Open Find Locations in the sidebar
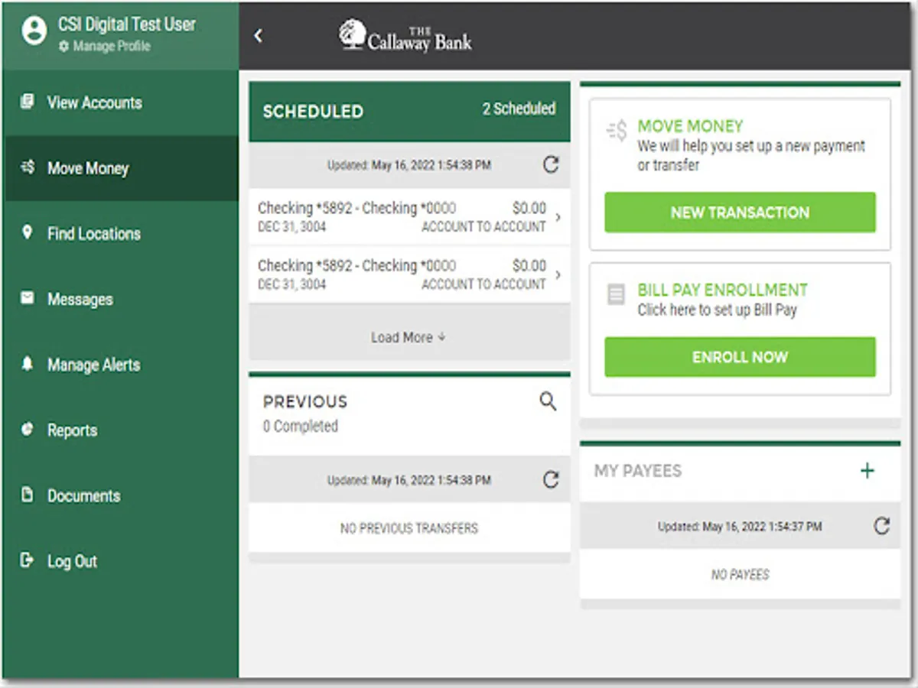The height and width of the screenshot is (688, 918). (120, 234)
